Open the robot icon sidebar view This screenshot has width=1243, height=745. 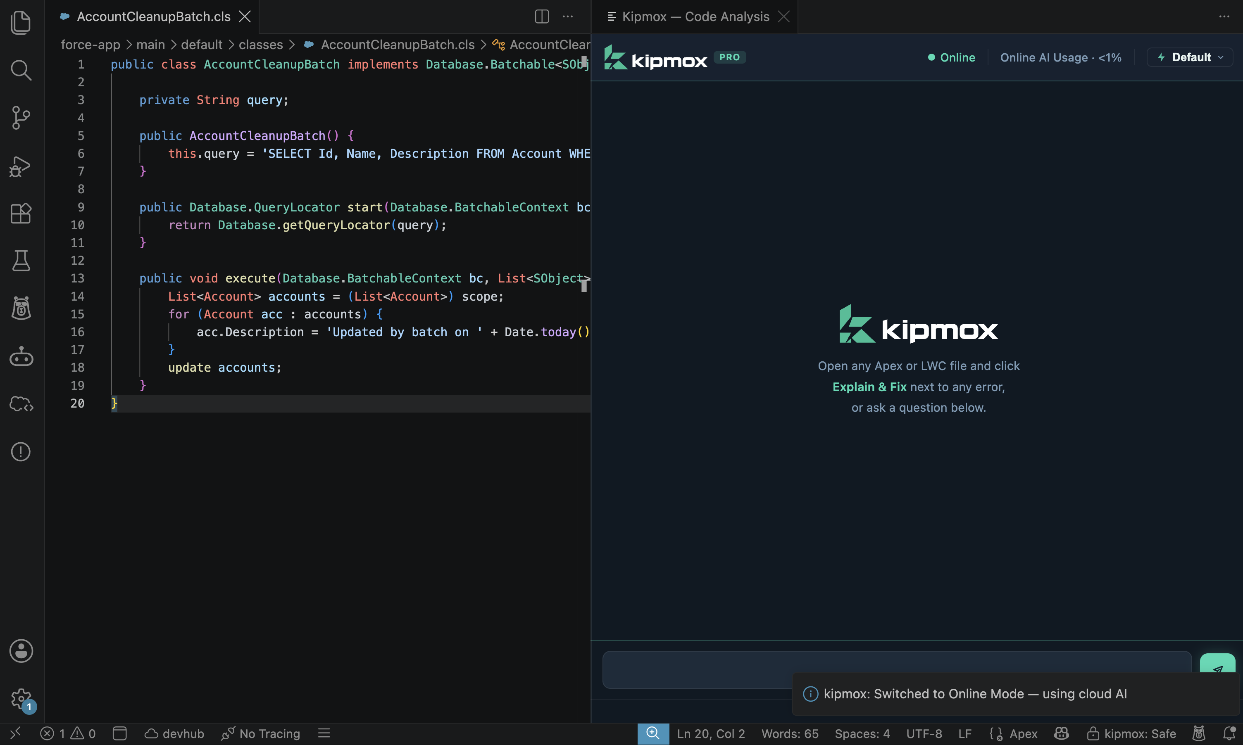click(21, 357)
